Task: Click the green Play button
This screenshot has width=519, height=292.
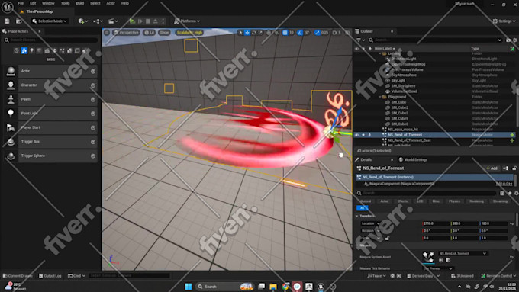Action: tap(132, 21)
